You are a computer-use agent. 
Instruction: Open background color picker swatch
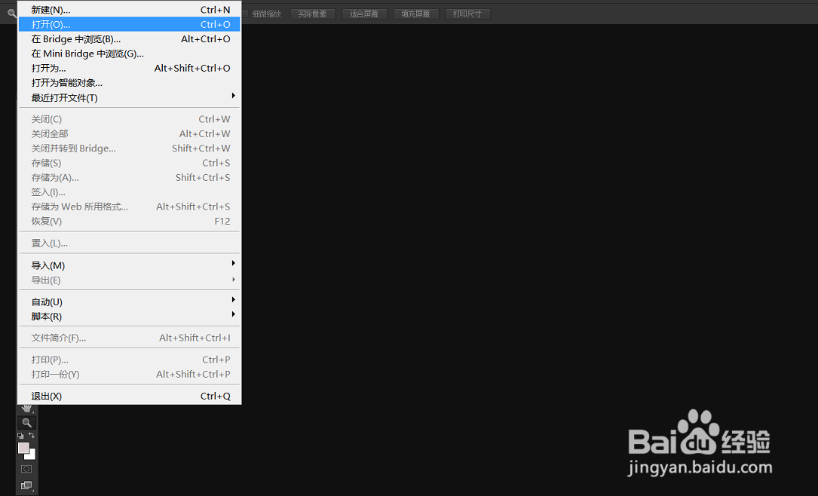point(32,455)
